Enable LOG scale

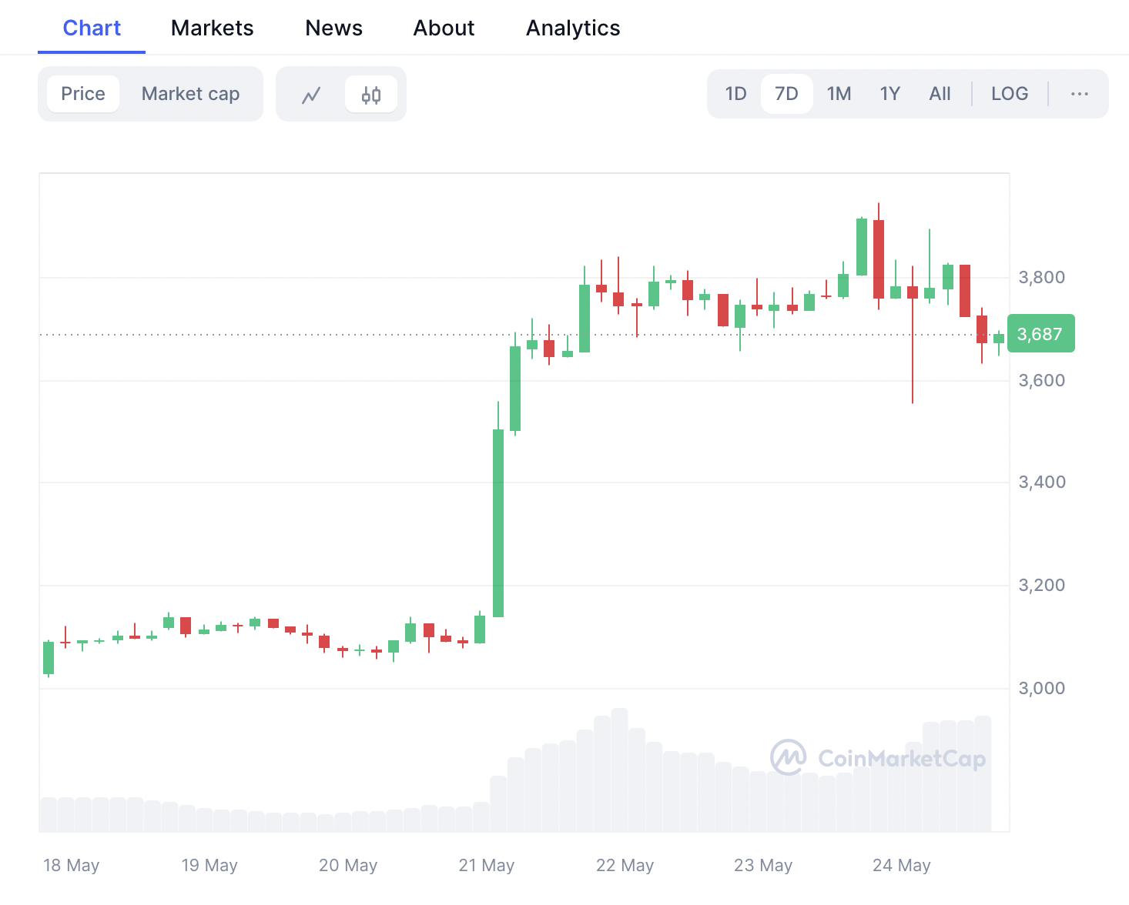tap(1009, 94)
